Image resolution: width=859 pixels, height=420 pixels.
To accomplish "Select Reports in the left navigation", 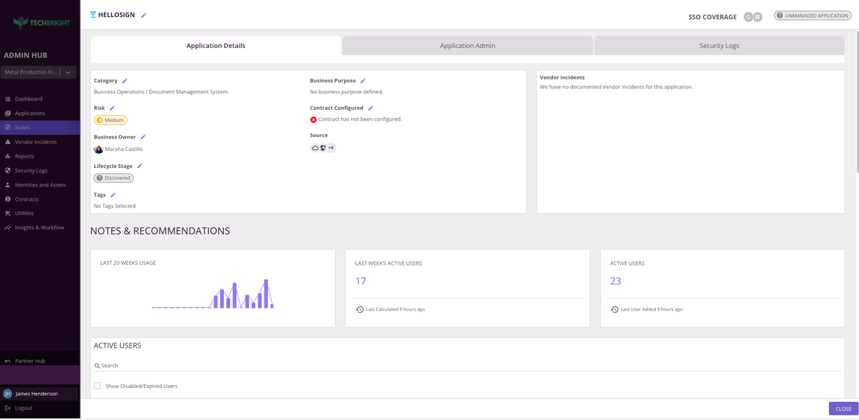I will tap(24, 156).
